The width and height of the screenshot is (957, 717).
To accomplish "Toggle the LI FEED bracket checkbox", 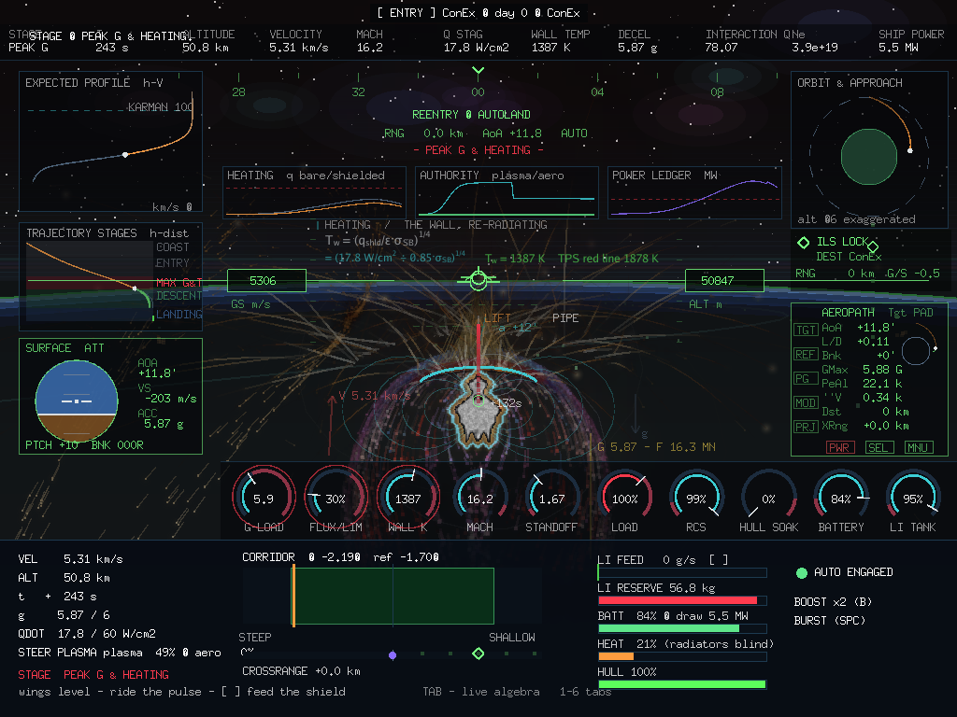I will 719,560.
